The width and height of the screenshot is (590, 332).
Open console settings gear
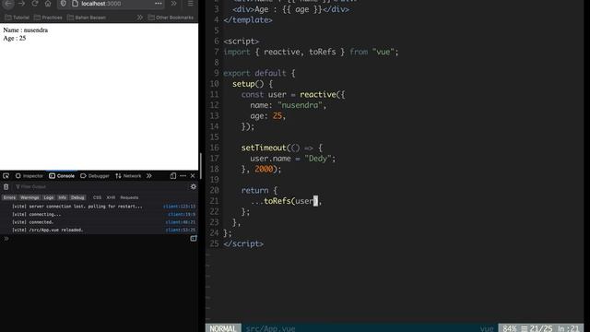pos(193,186)
